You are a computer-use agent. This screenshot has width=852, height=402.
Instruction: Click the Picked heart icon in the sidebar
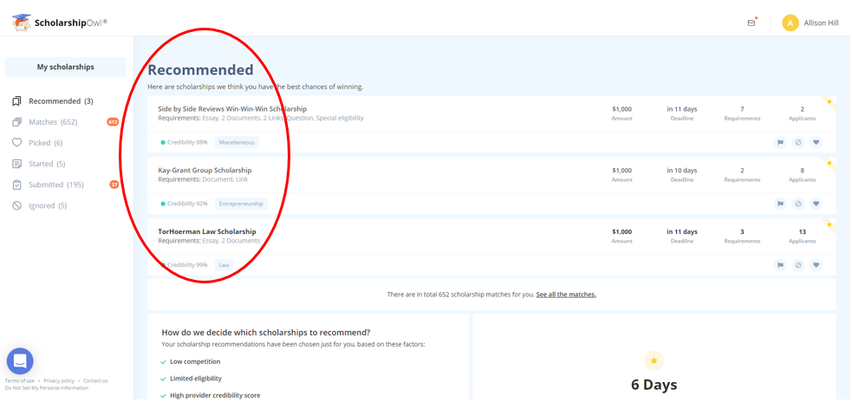pos(16,143)
